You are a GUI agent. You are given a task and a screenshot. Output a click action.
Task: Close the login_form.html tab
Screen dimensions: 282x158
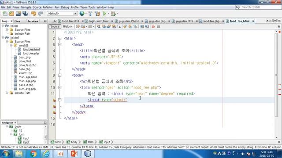click(x=112, y=21)
